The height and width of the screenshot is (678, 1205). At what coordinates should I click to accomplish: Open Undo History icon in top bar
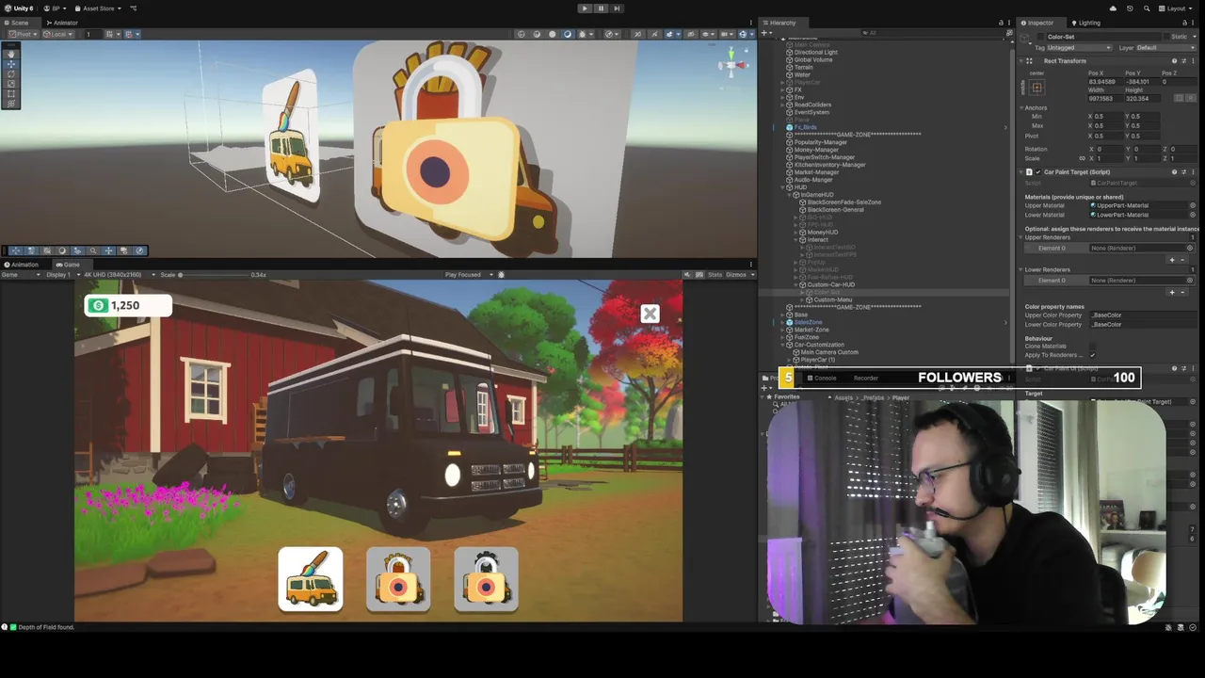[x=1130, y=8]
